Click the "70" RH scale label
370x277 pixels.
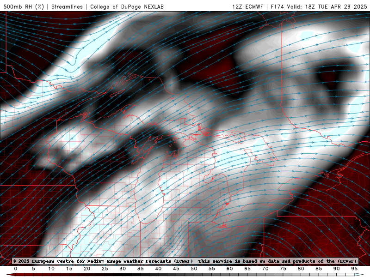265,269
